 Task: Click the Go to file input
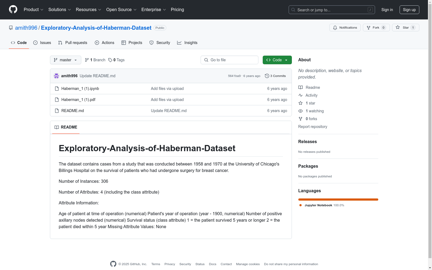pyautogui.click(x=230, y=60)
